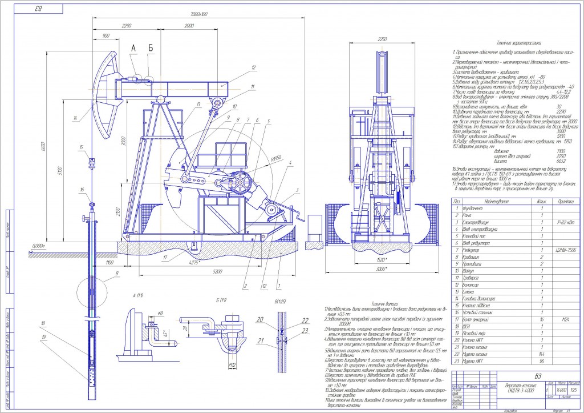Click the table row "Муфта штанг"
Screen dimensions: 584x413
coord(516,354)
